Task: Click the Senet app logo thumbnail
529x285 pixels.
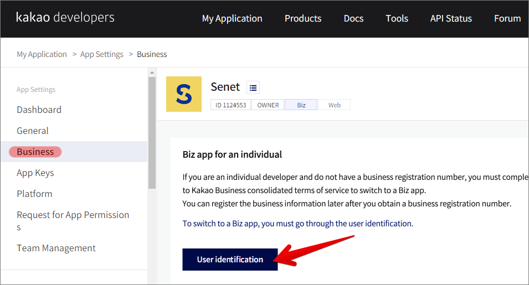Action: [184, 94]
